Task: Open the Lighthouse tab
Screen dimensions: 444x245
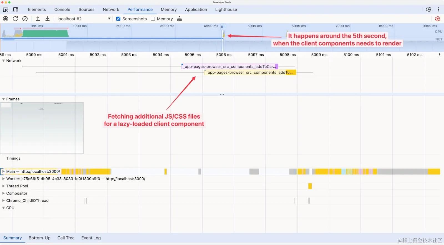Action: 226,9
